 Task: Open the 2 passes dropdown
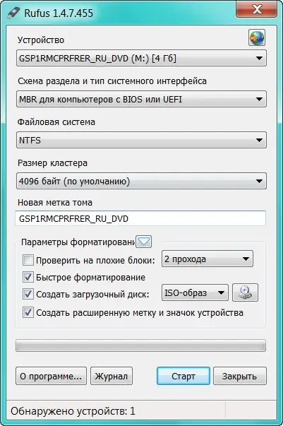207,259
